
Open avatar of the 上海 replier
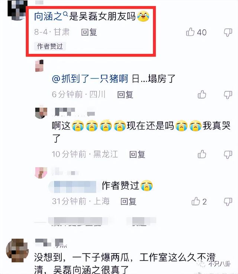click(x=41, y=173)
